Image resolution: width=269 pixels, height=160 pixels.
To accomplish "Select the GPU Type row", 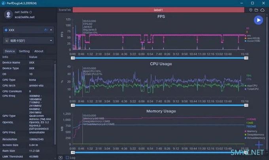I will [x=27, y=117].
